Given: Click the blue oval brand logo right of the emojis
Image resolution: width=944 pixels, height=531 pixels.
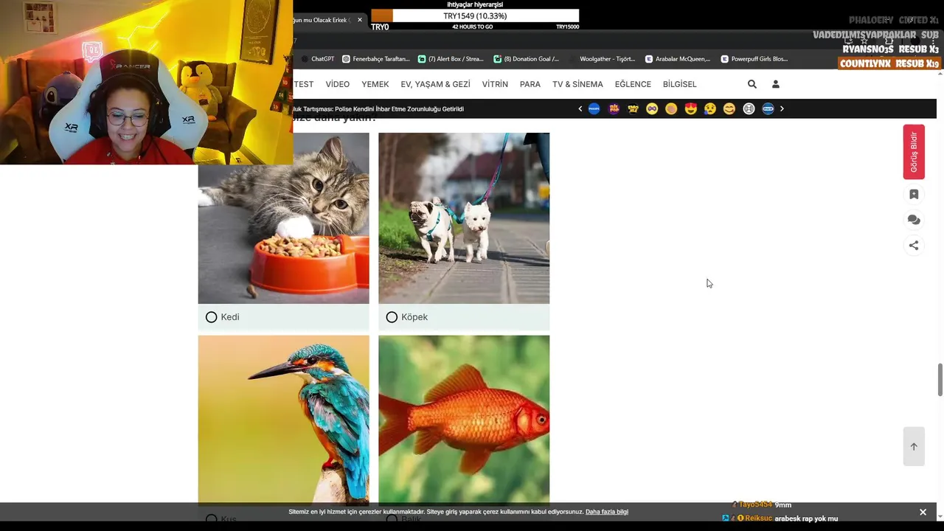Looking at the screenshot, I should coord(768,108).
